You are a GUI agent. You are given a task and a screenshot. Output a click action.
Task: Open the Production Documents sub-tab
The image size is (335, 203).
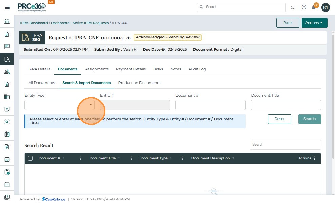(x=139, y=83)
